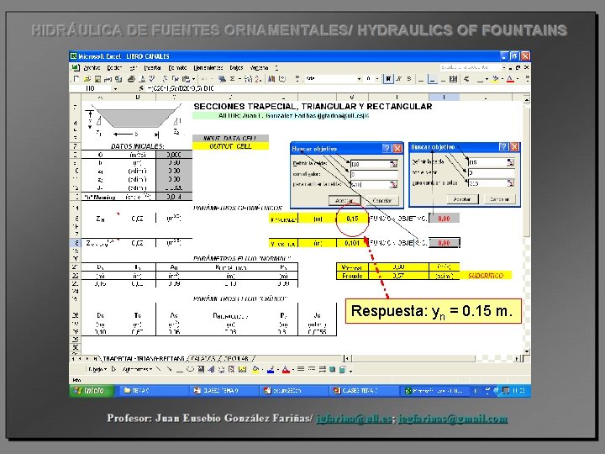The width and height of the screenshot is (605, 454).
Task: Open the Chart Wizard icon
Action: click(271, 79)
